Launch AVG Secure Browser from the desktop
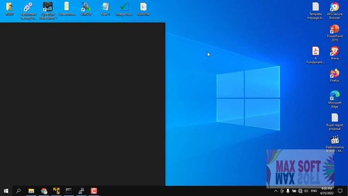The width and height of the screenshot is (348, 196). (x=335, y=11)
